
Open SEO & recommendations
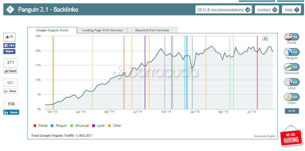pyautogui.click(x=224, y=10)
